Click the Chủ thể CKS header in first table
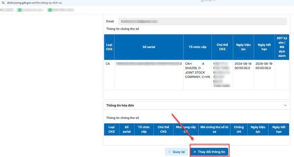 pos(222,47)
